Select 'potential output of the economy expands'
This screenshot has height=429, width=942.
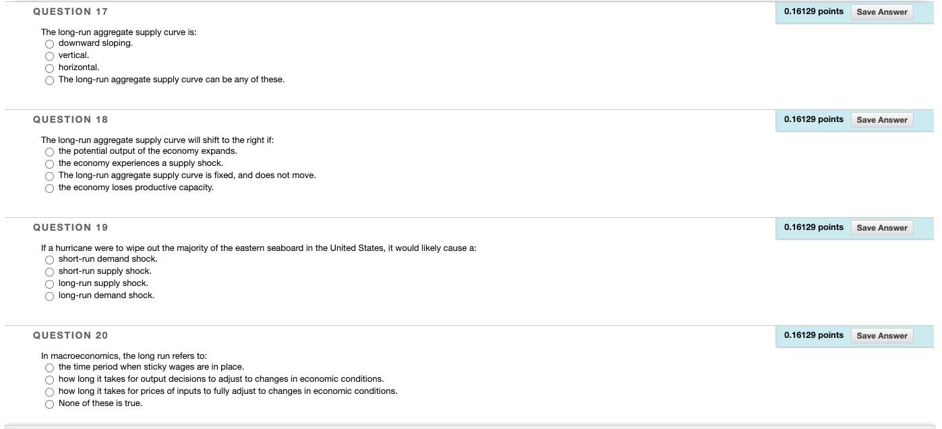coord(49,152)
